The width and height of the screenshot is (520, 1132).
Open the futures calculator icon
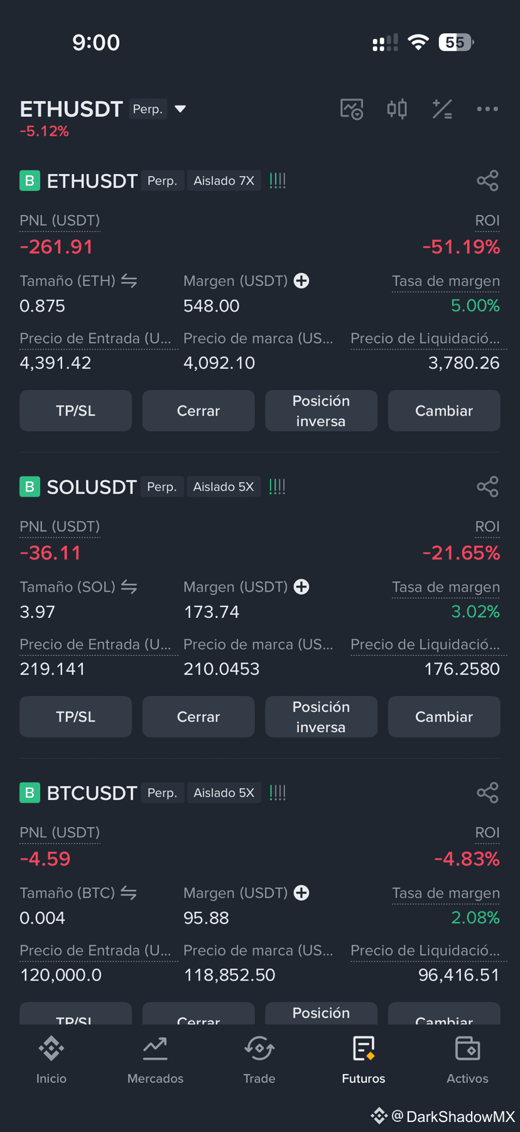coord(442,109)
